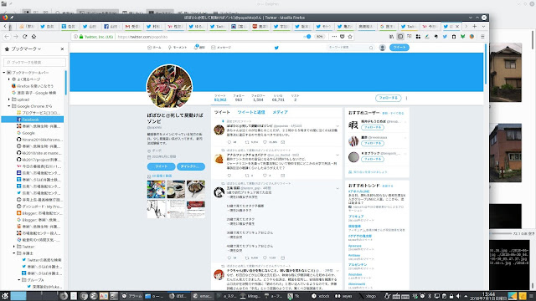Open the new tab plus button
The width and height of the screenshot is (536, 301).
(x=475, y=26)
